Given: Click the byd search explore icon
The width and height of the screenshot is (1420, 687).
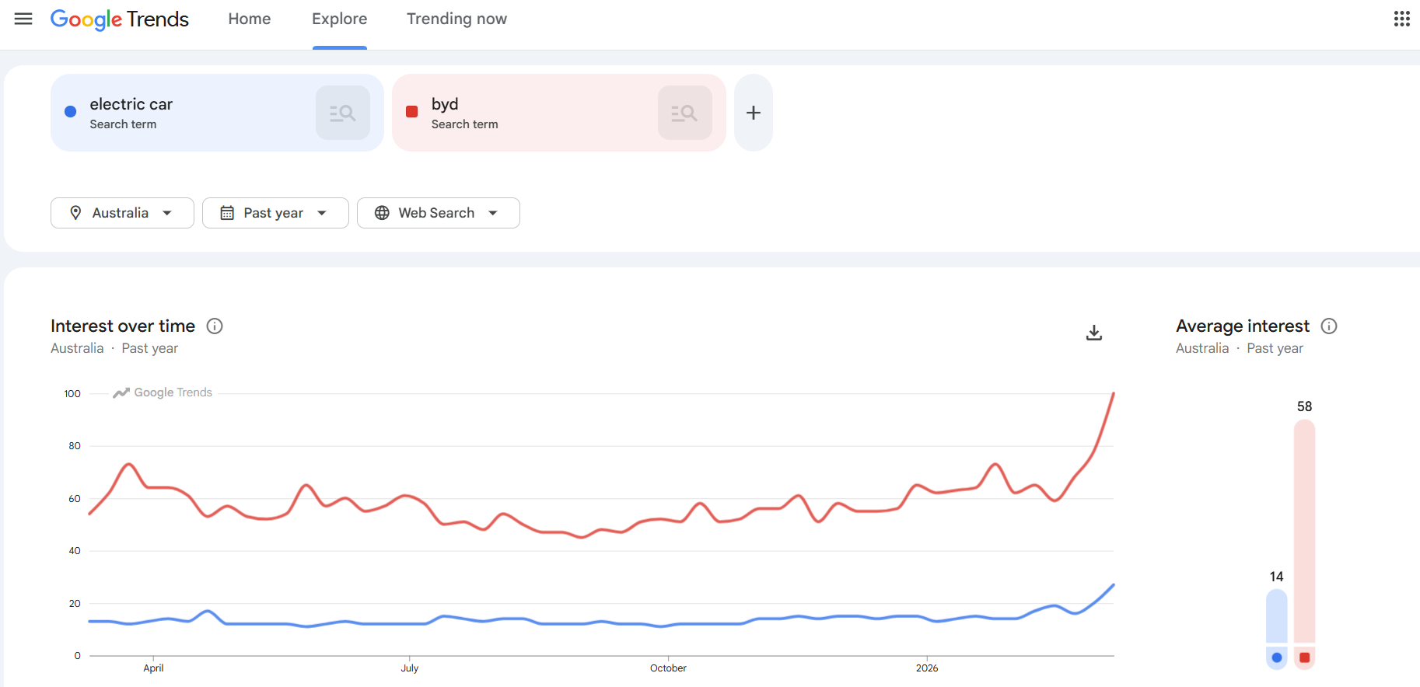Looking at the screenshot, I should [684, 113].
